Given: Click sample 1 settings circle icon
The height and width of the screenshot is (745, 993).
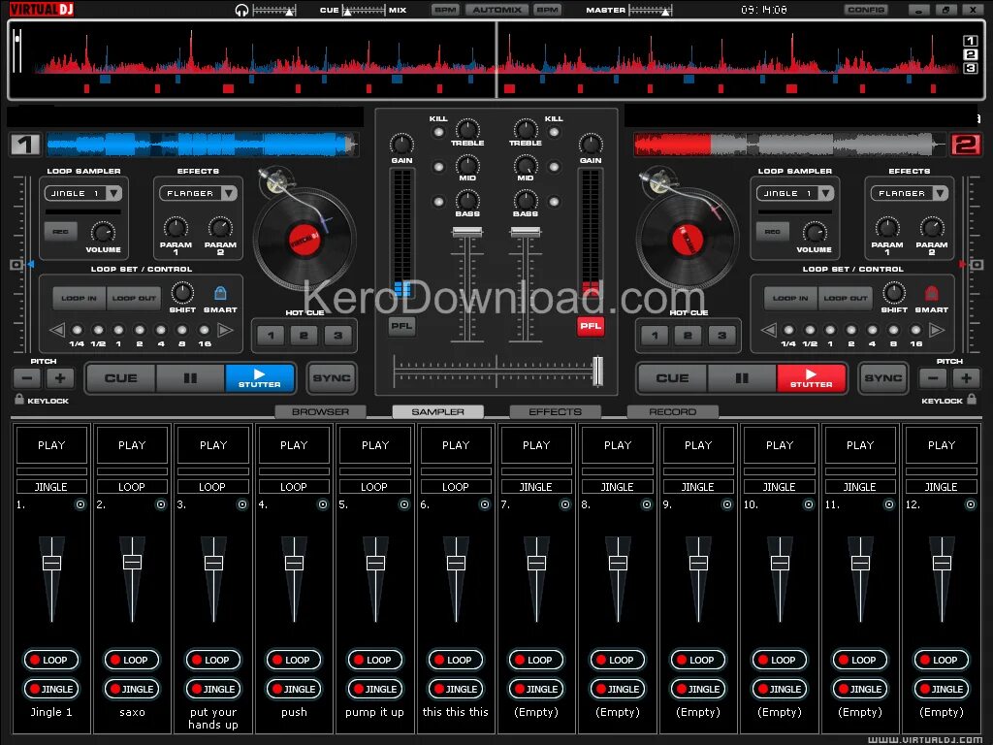Looking at the screenshot, I should click(80, 504).
